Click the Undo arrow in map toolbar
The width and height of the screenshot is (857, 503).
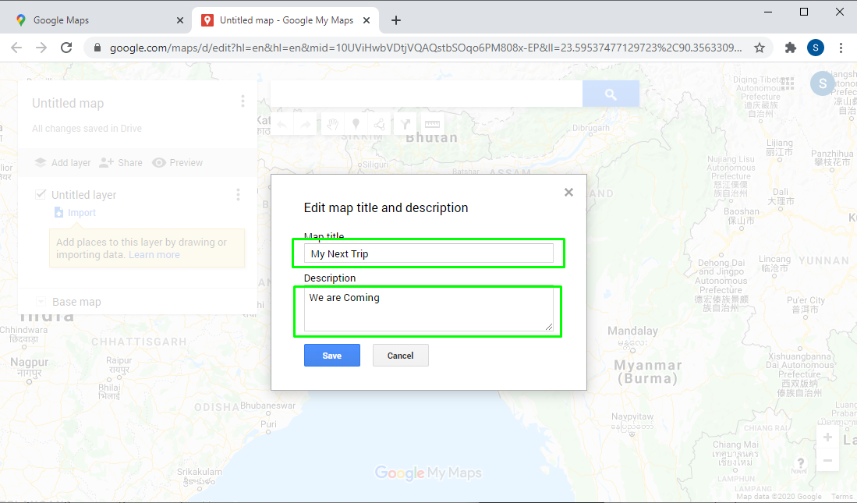pyautogui.click(x=282, y=124)
